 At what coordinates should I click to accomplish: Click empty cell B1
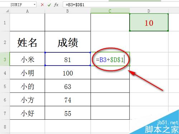[x=68, y=22]
